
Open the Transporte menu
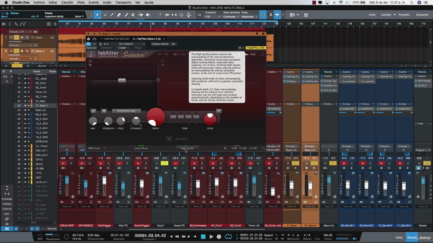[x=123, y=3]
